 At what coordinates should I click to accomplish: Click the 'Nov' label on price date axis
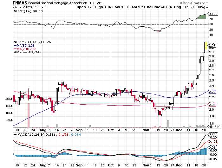tap(146, 130)
